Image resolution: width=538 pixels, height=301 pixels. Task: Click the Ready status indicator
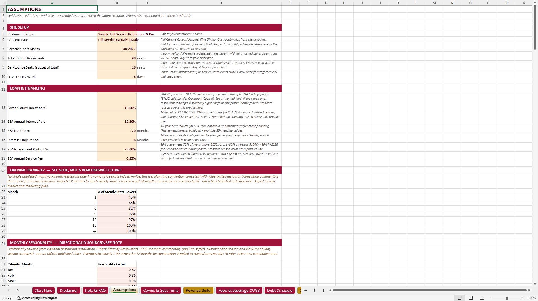(x=7, y=298)
